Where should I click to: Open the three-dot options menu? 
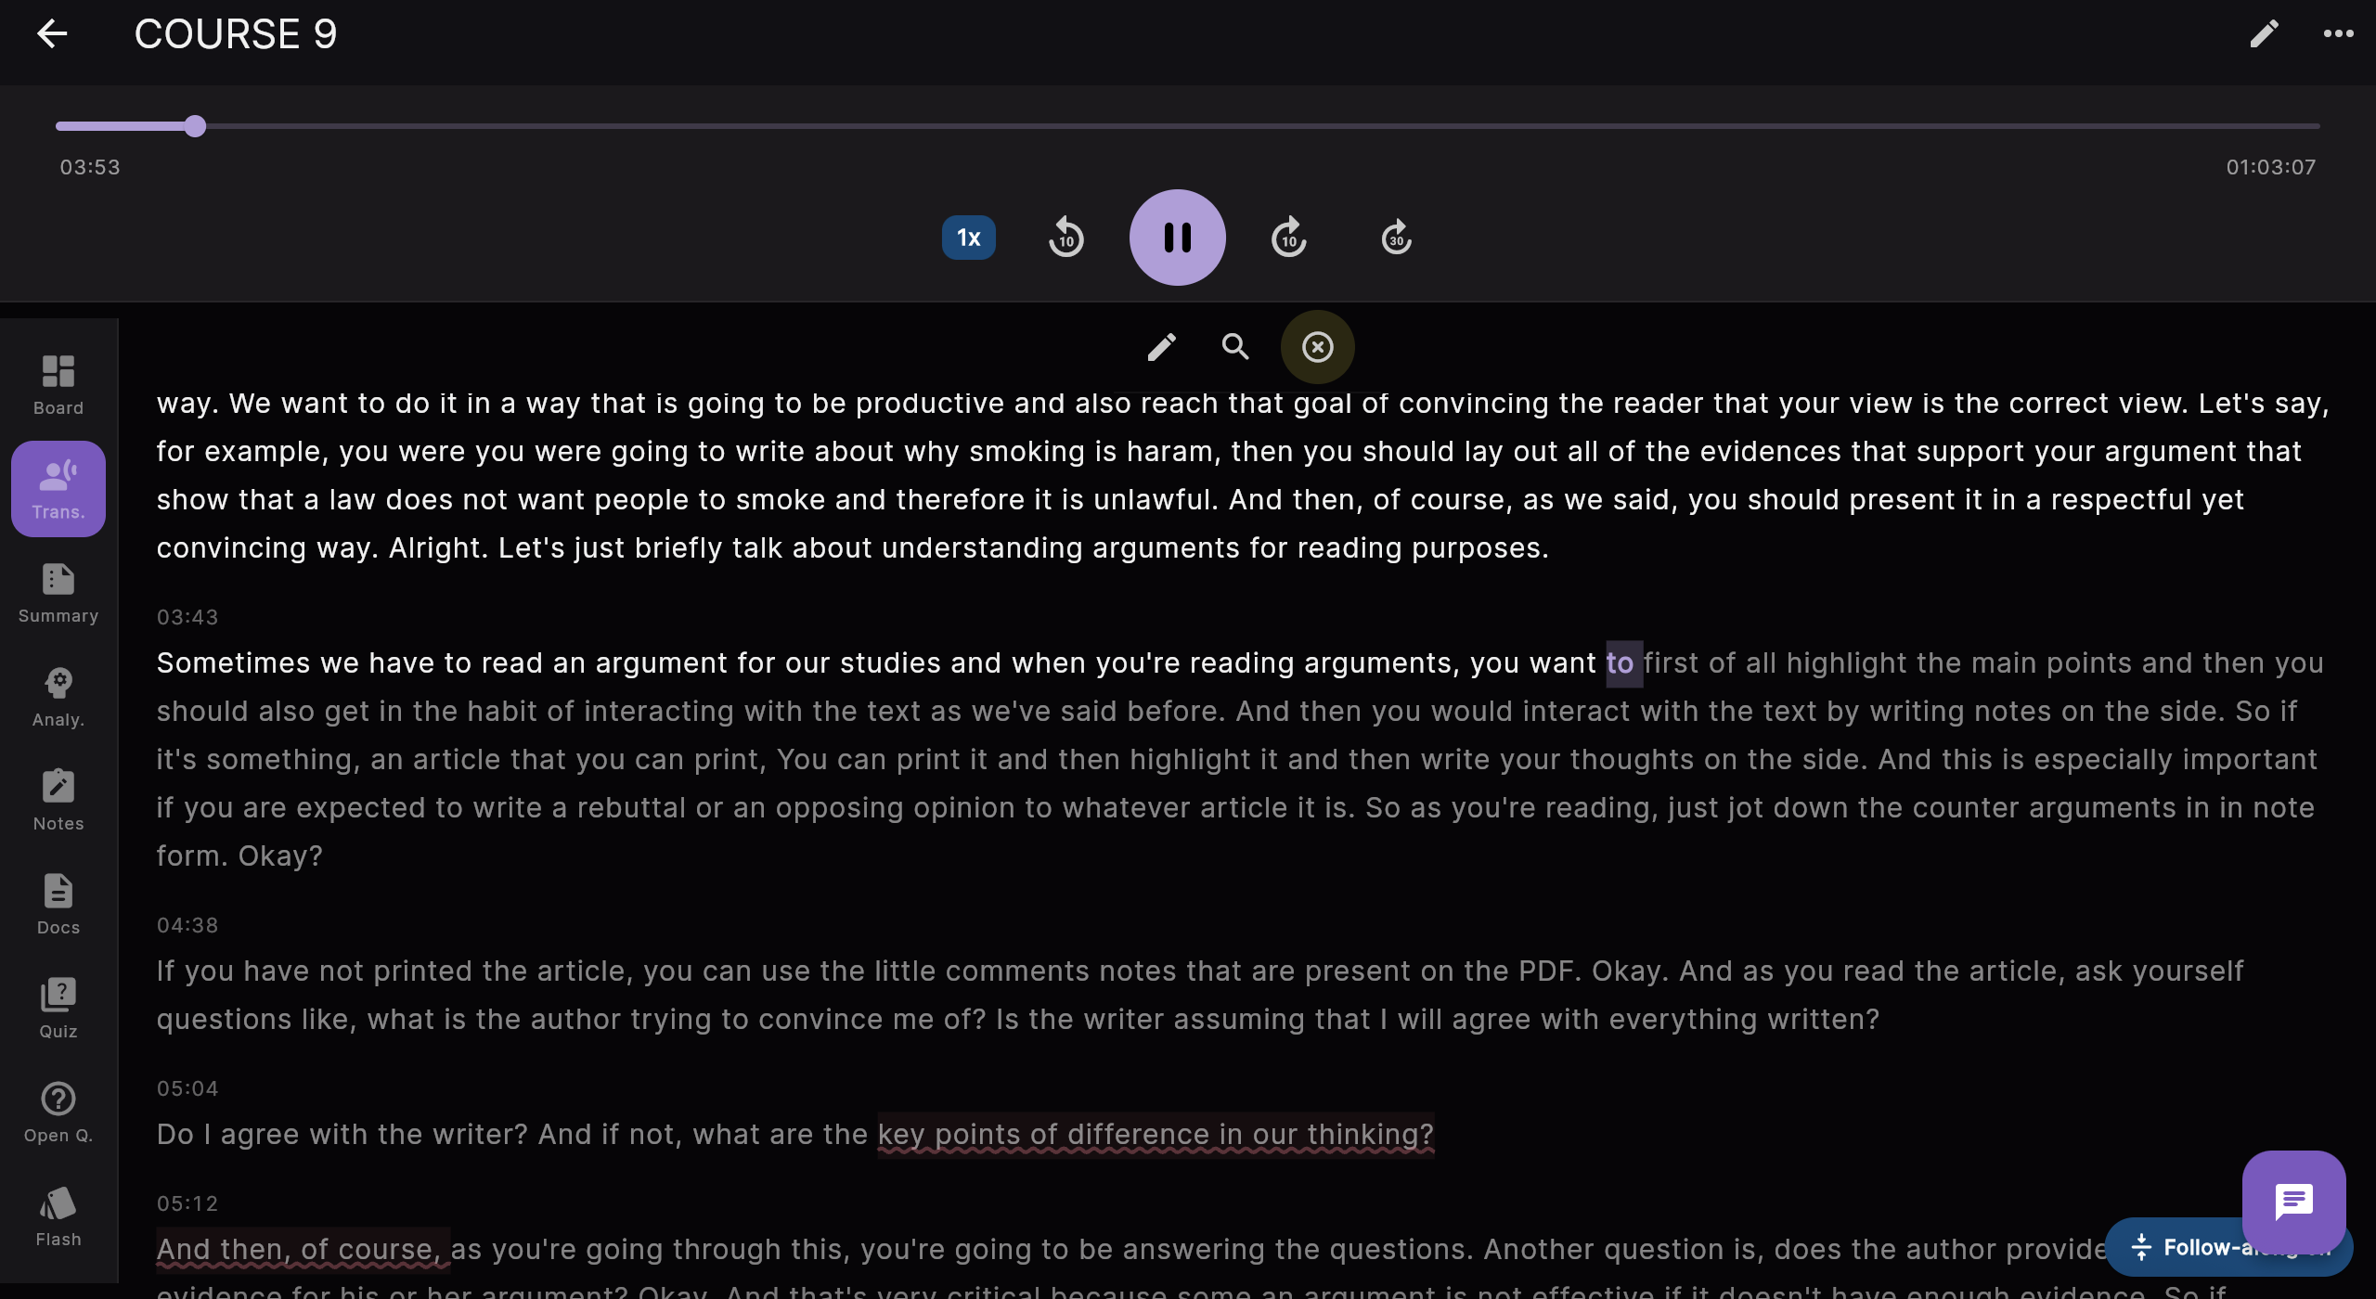(2339, 33)
